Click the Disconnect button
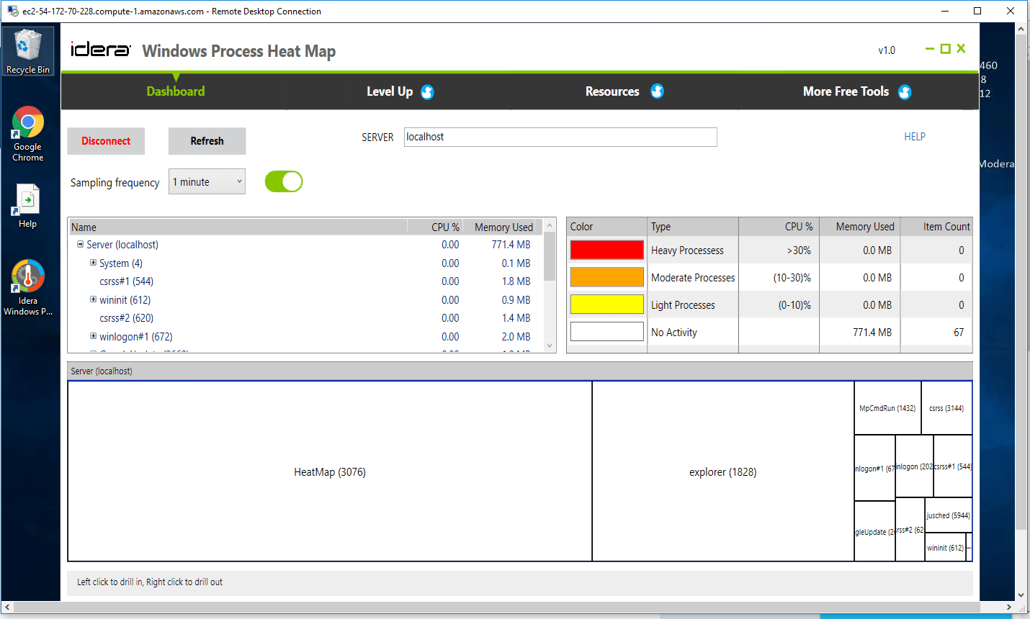 pyautogui.click(x=105, y=141)
